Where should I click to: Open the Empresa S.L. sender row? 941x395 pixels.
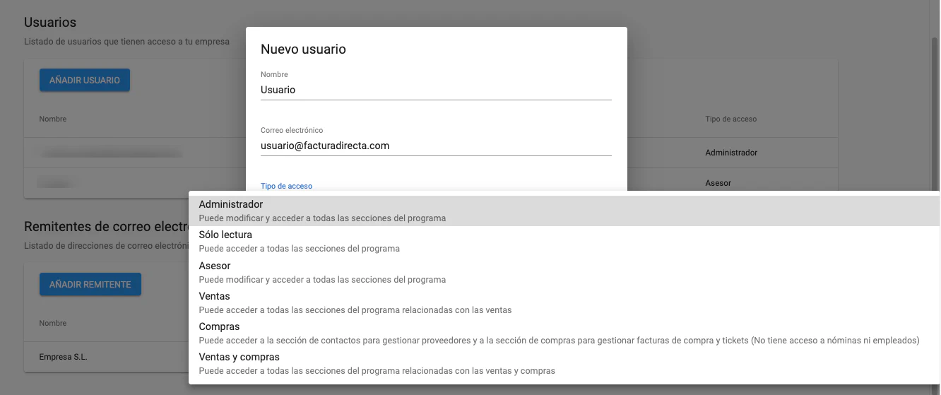coord(64,357)
